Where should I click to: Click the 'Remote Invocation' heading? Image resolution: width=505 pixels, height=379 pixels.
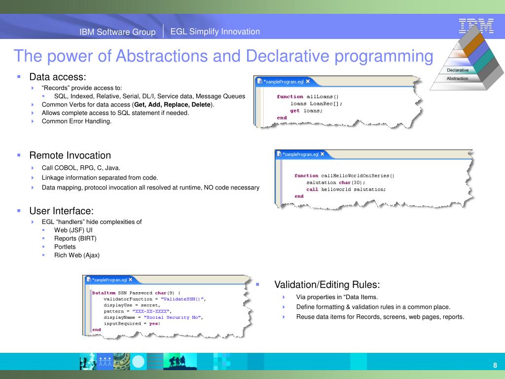[x=70, y=155]
